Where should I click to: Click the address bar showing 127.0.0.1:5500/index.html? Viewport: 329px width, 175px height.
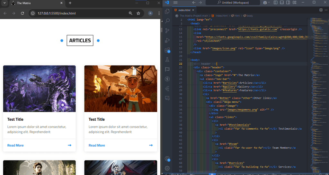pyautogui.click(x=57, y=13)
